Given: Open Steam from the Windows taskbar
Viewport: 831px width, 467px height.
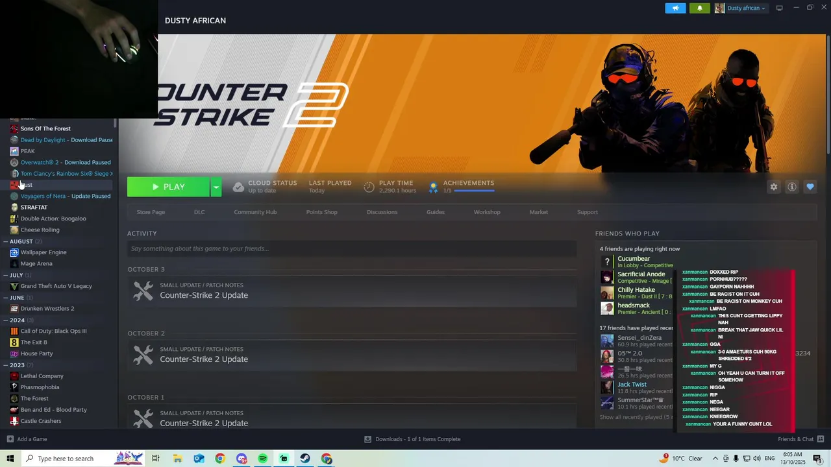Looking at the screenshot, I should pos(305,459).
